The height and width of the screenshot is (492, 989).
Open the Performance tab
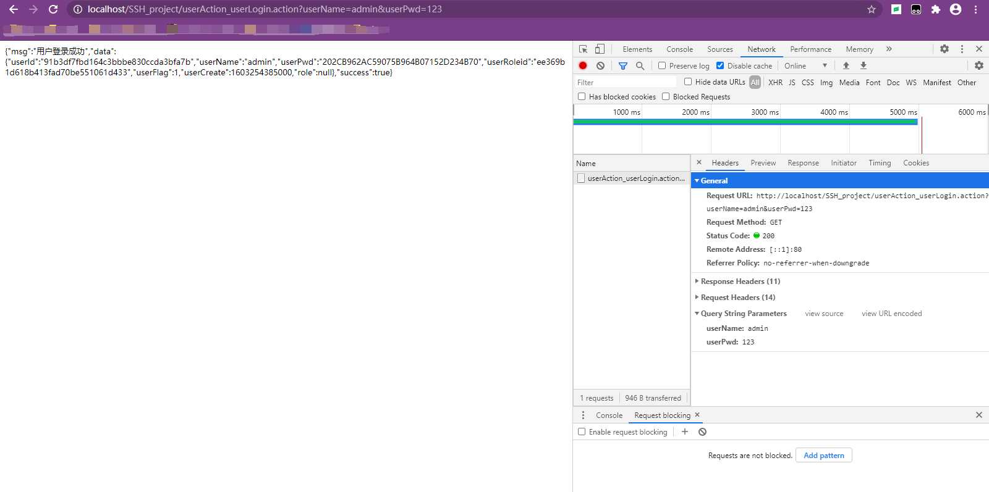point(810,49)
